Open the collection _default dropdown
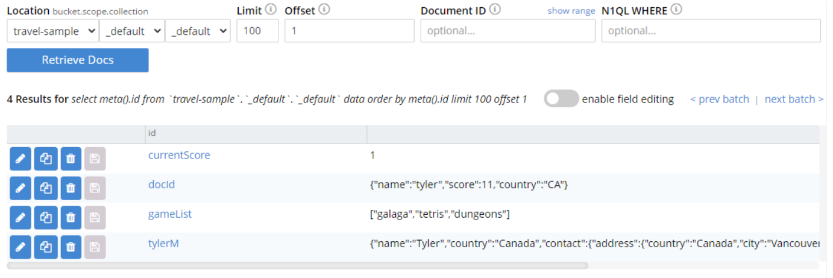 tap(198, 31)
